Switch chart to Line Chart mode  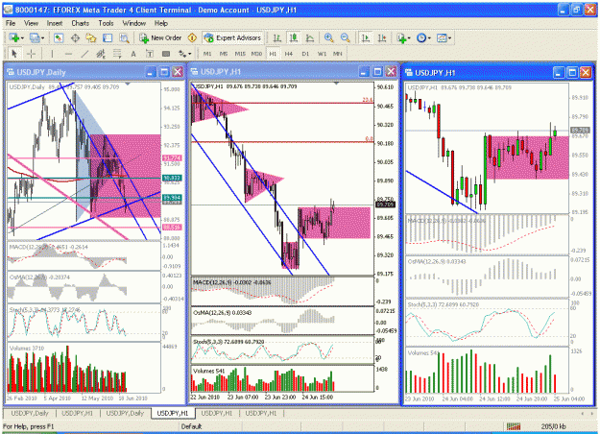(x=310, y=37)
